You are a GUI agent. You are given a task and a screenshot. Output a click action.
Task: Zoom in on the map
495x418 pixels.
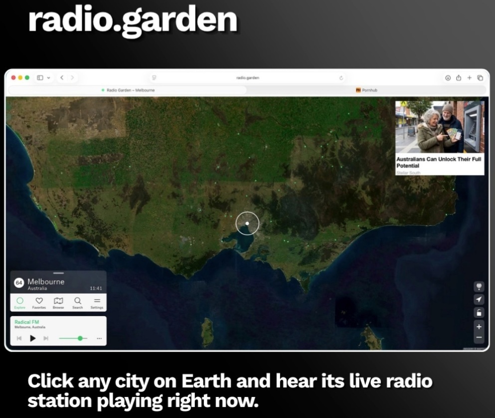point(479,327)
